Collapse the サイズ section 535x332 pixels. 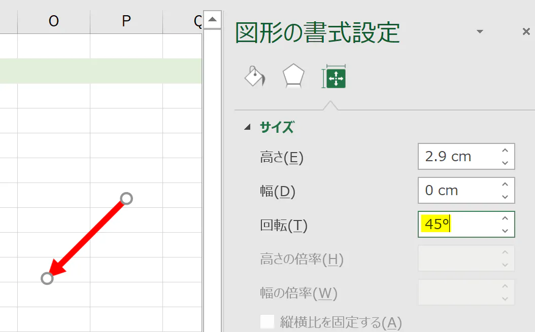click(x=247, y=128)
